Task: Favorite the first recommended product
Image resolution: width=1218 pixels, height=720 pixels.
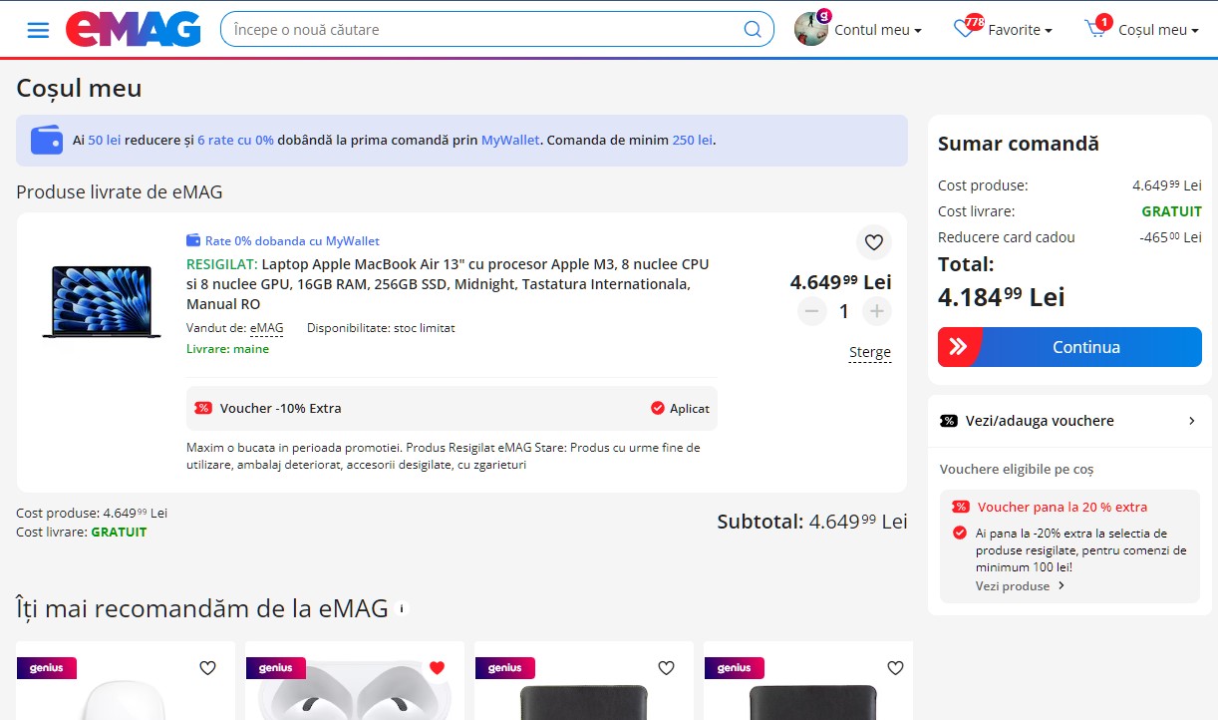Action: [x=207, y=668]
